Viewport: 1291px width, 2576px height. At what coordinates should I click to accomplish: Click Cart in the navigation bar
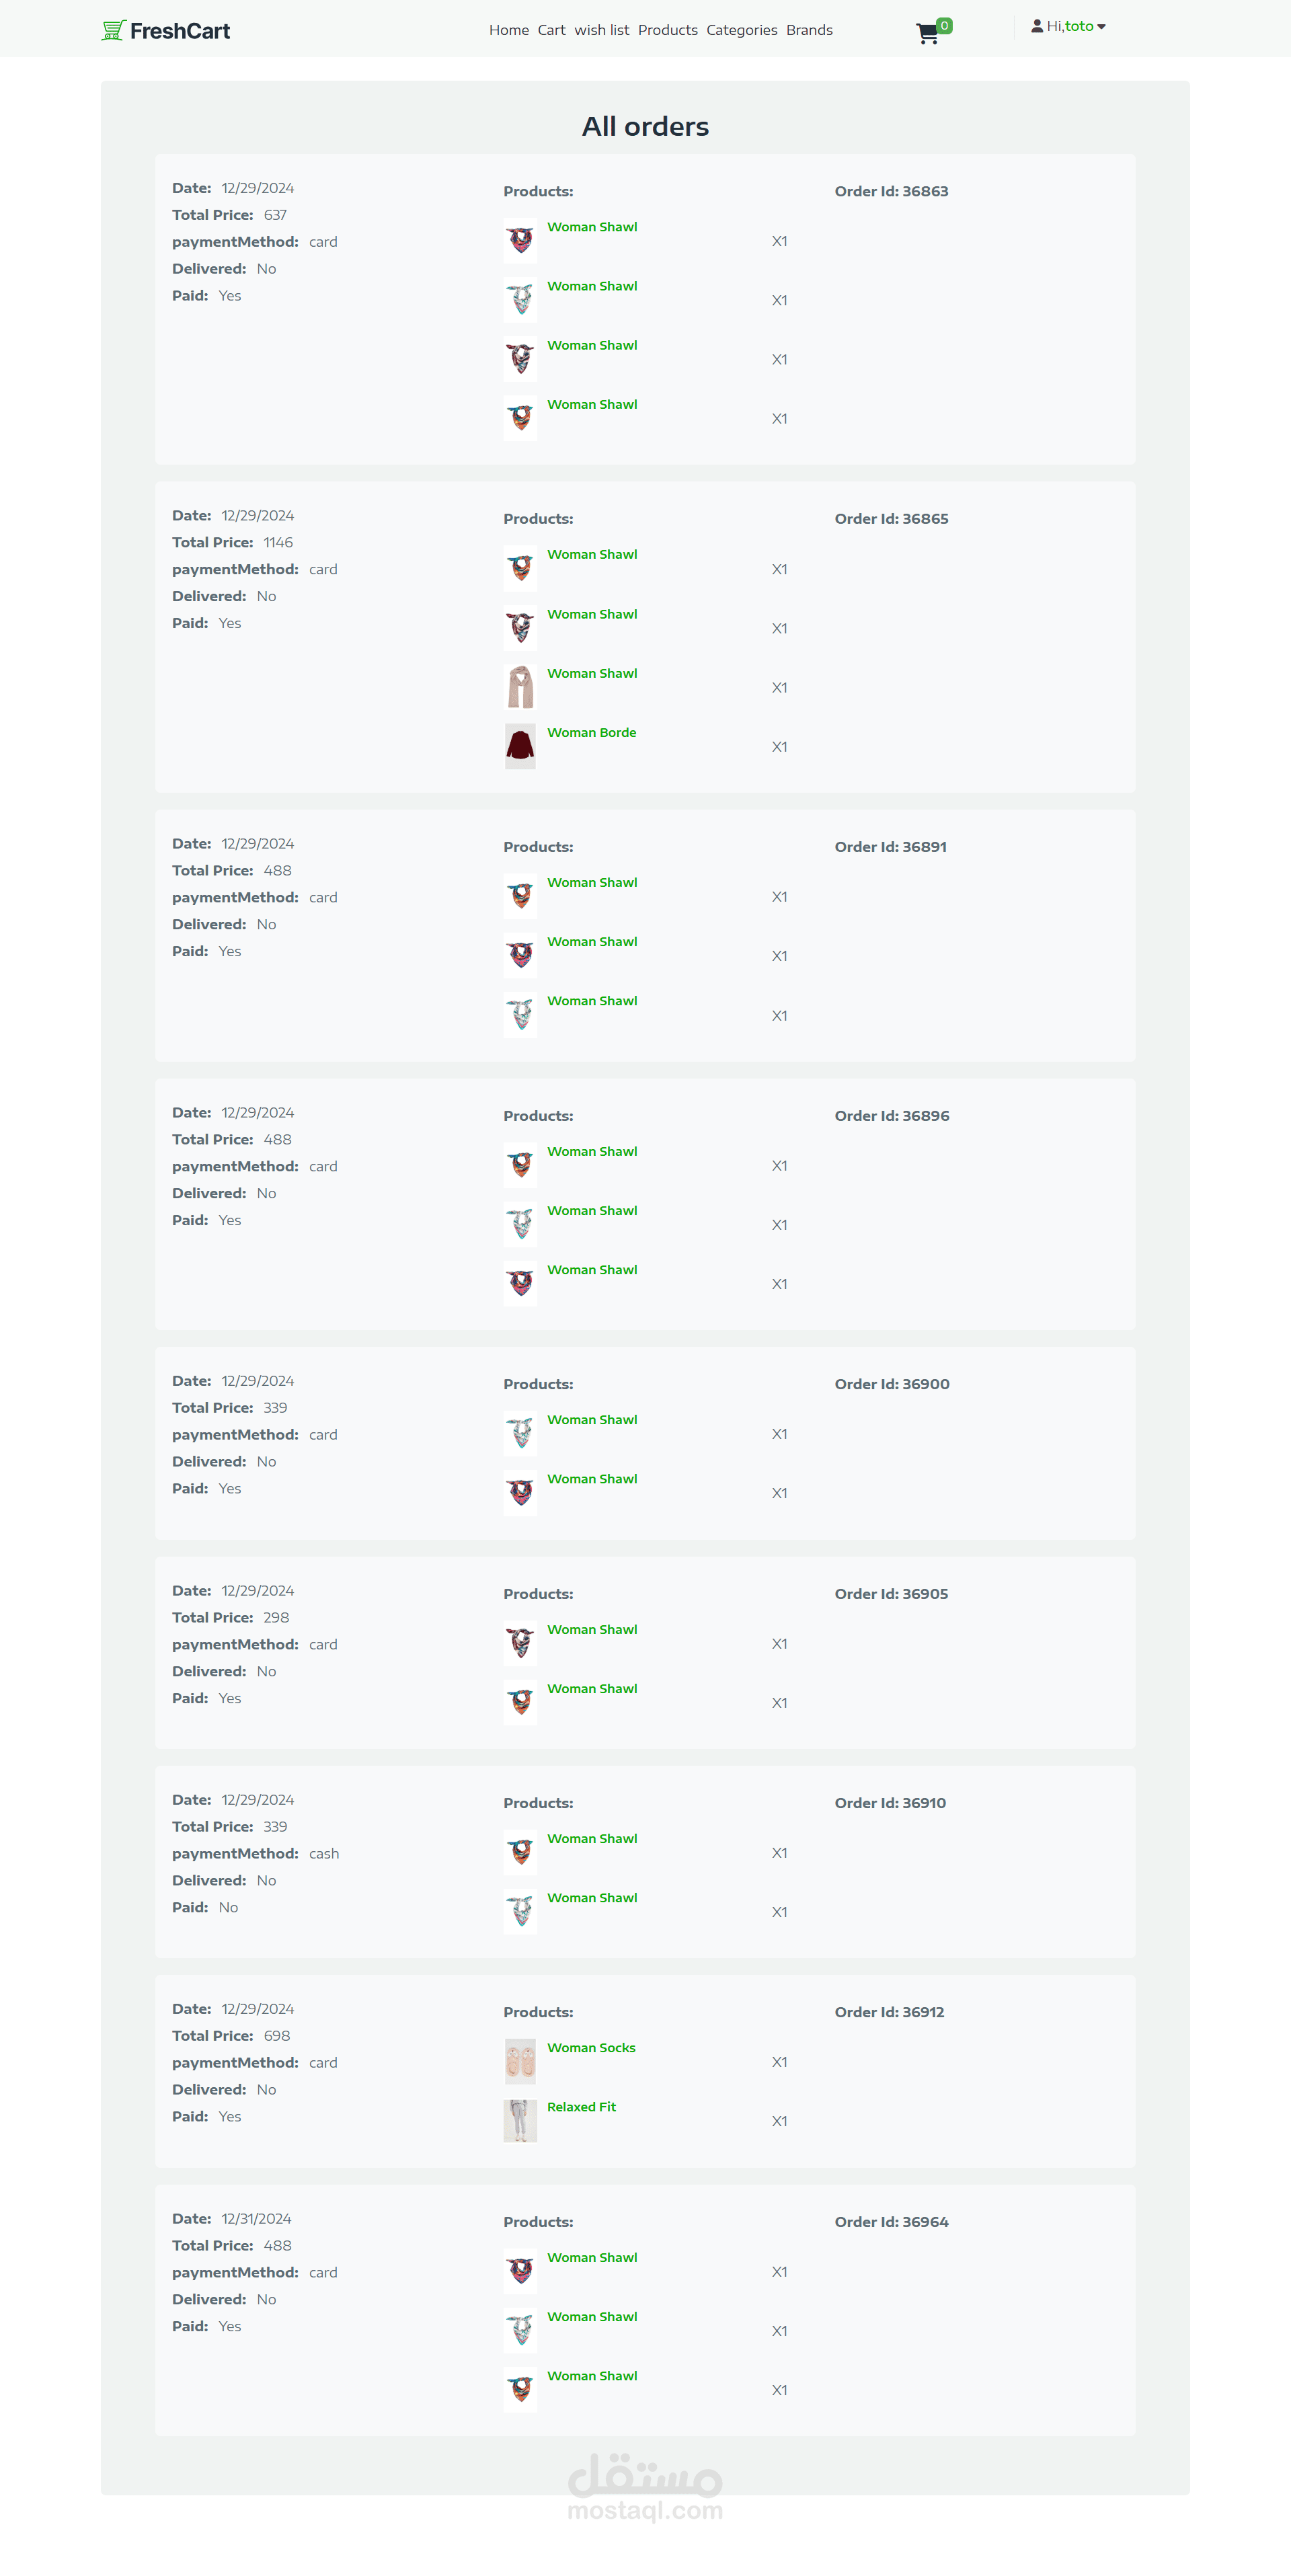click(x=551, y=30)
